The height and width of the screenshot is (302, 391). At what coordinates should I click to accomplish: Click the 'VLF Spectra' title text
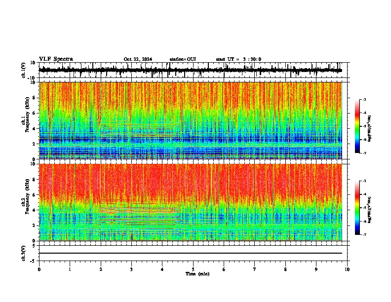click(x=56, y=59)
